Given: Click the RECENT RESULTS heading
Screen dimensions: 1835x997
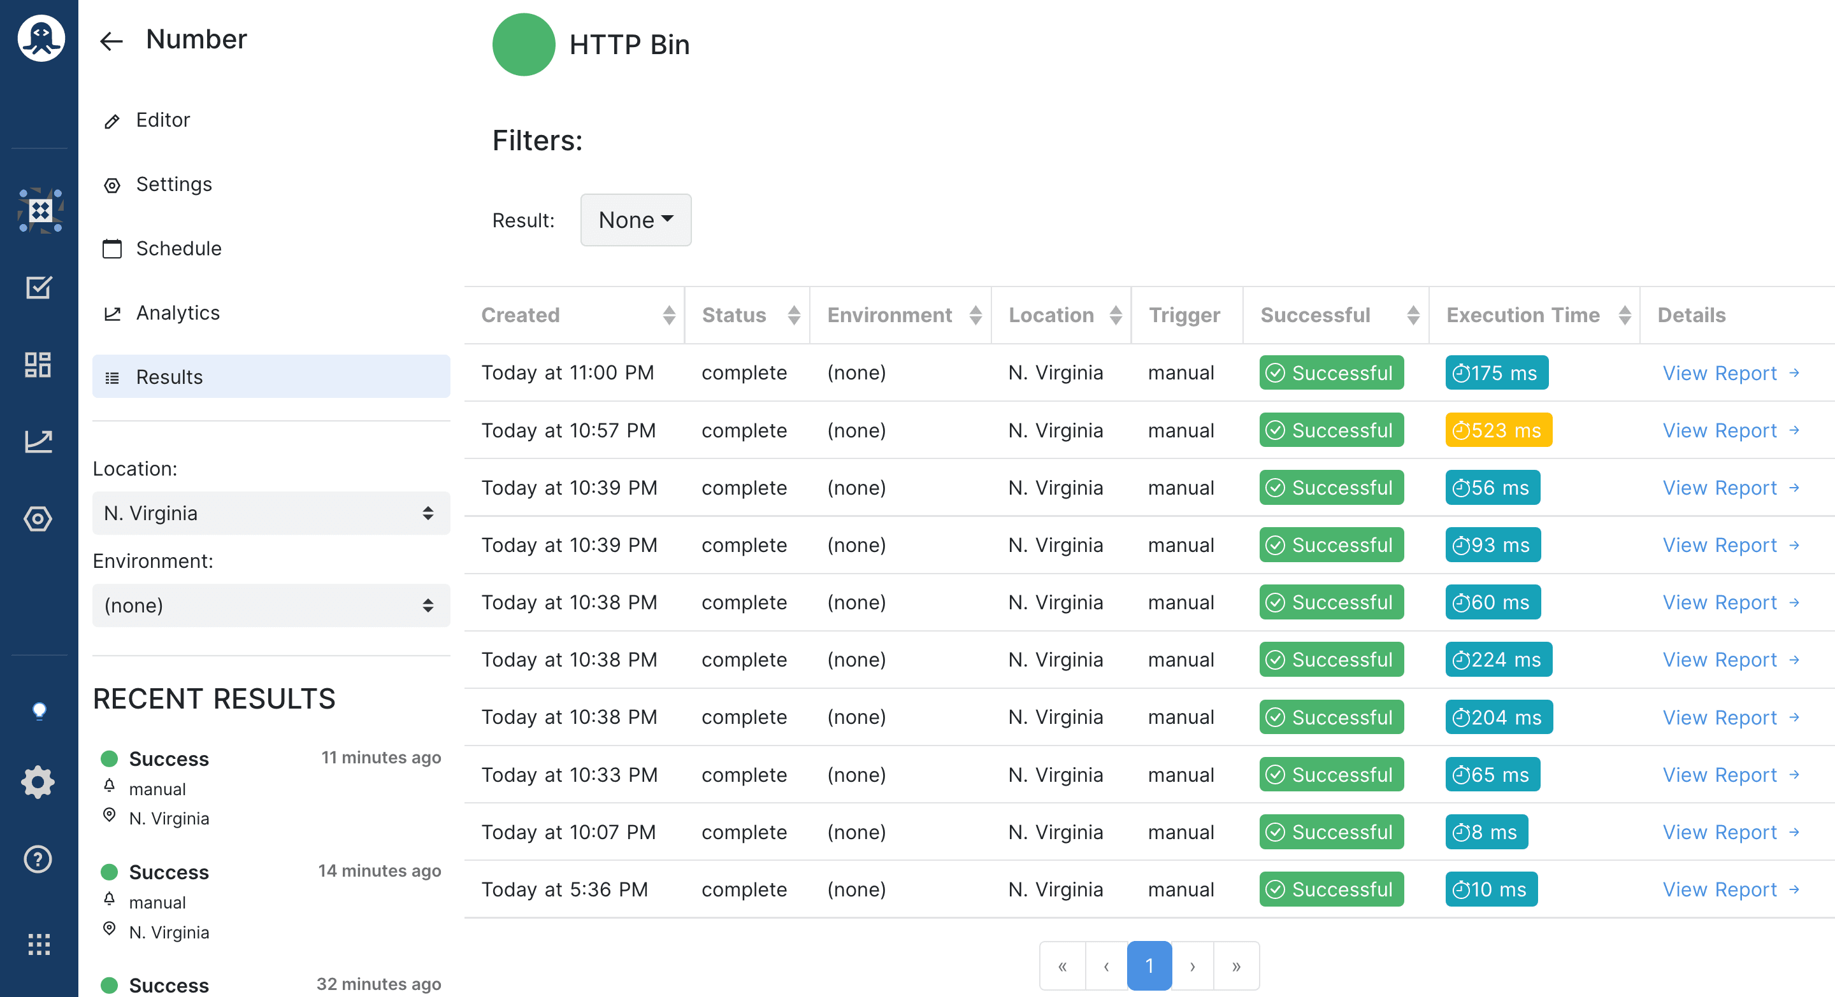Looking at the screenshot, I should point(213,699).
